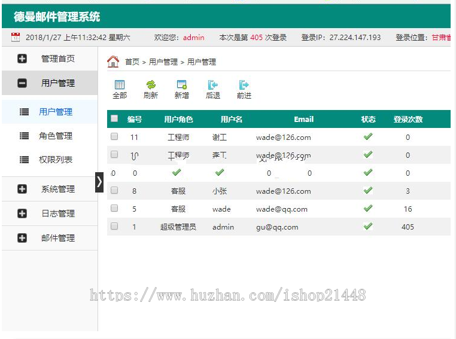The image size is (456, 339).
Task: Click login count 16 in the table
Action: click(408, 209)
